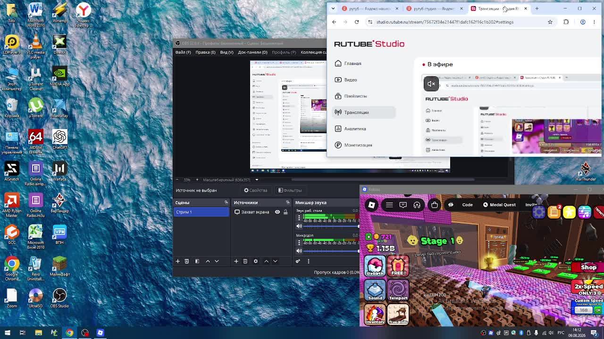Mute the Микр/доп audio channel

pos(299,250)
